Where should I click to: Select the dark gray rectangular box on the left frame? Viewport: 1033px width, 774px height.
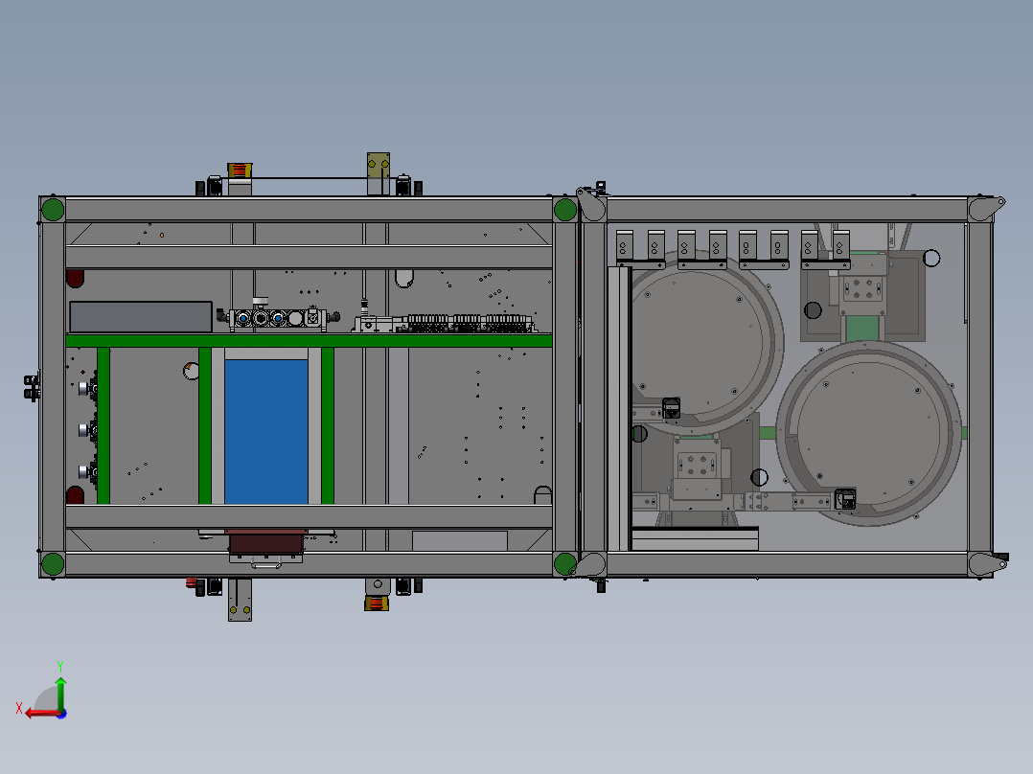[x=141, y=317]
